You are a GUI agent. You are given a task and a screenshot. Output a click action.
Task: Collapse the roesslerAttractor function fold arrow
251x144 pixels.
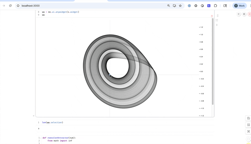click(41, 138)
